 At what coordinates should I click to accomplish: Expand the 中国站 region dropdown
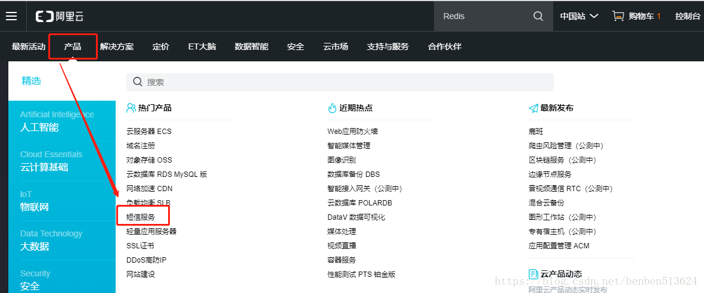pyautogui.click(x=579, y=16)
